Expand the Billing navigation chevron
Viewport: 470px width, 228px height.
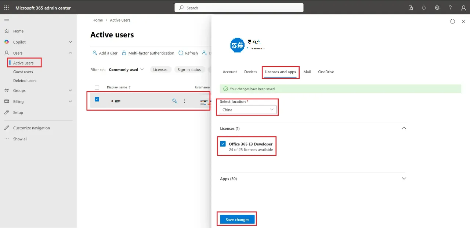(70, 102)
